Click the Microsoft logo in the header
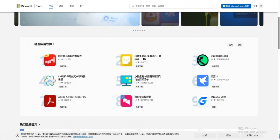Image resolution: width=280 pixels, height=140 pixels. coord(24,6)
